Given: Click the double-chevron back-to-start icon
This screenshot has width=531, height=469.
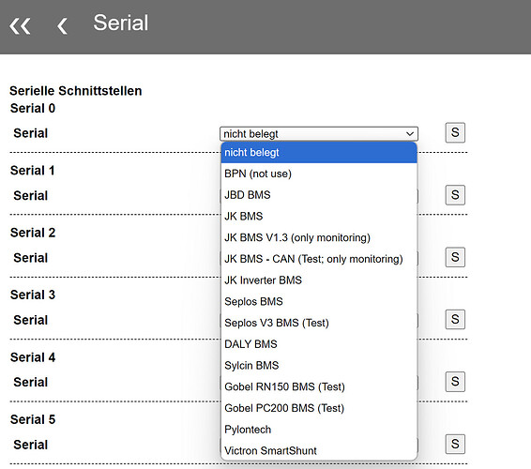Looking at the screenshot, I should pos(20,26).
